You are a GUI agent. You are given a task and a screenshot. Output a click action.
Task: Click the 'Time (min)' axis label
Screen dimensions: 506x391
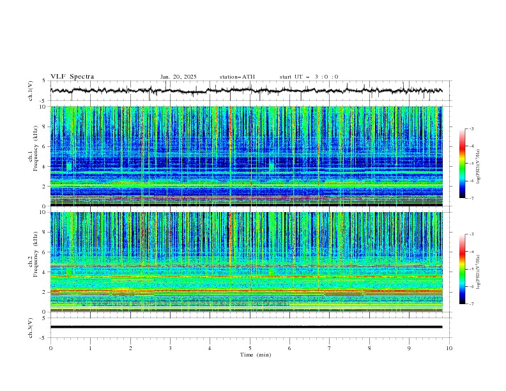click(256, 355)
